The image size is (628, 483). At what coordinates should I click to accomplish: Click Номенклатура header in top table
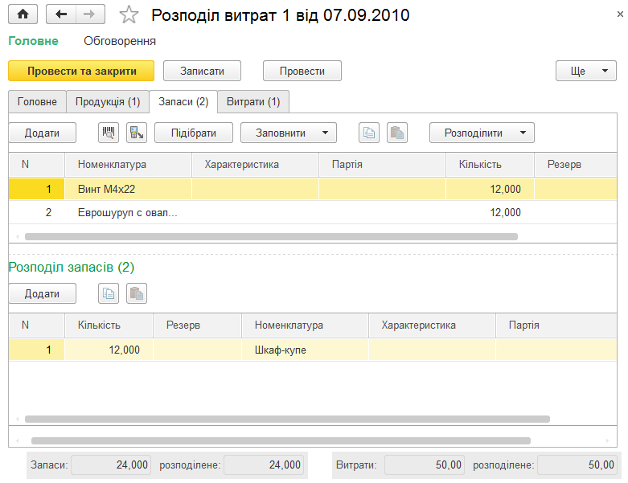[128, 165]
